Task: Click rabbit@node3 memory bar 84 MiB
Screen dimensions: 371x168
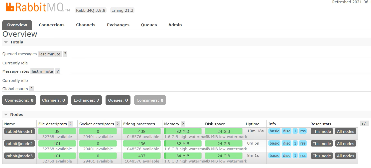Action: coord(183,156)
